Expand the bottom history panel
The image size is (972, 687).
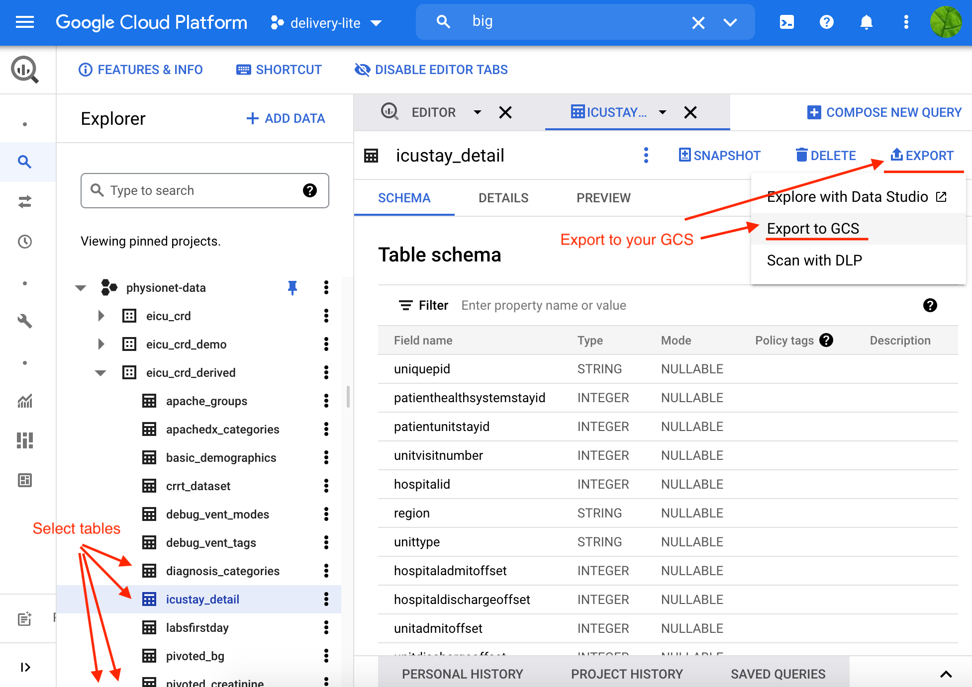pos(946,674)
